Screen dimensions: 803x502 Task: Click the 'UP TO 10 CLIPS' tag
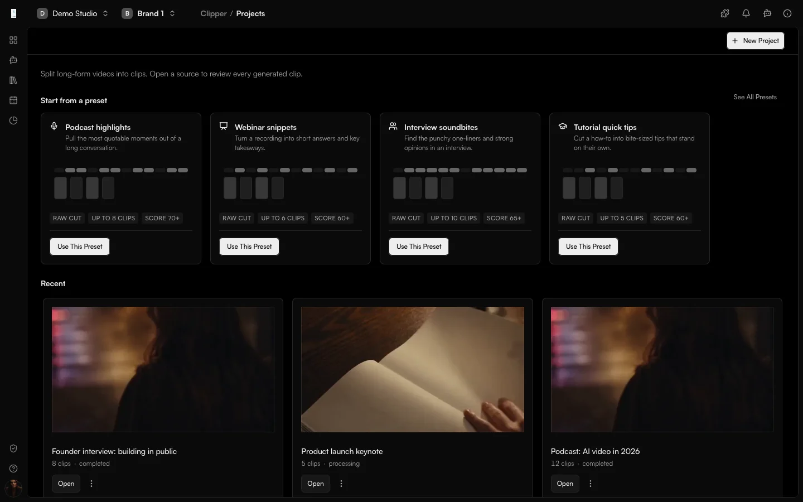click(454, 218)
